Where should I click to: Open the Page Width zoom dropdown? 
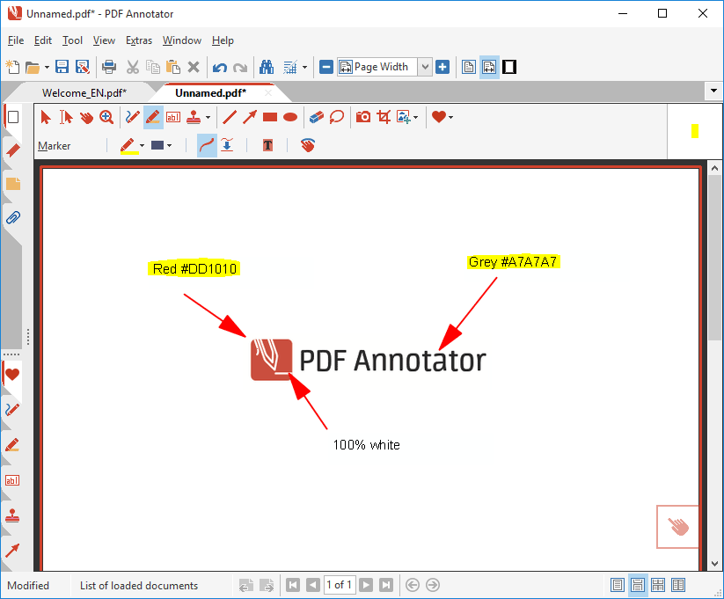(x=425, y=68)
